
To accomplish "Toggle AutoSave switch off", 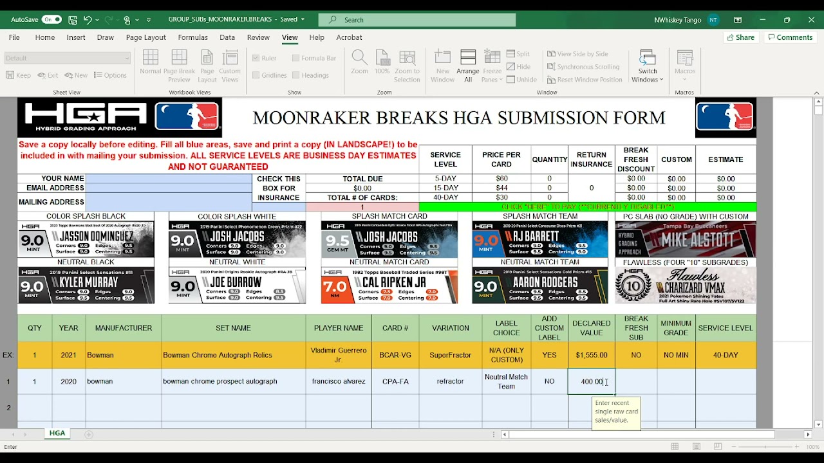I will click(x=51, y=20).
